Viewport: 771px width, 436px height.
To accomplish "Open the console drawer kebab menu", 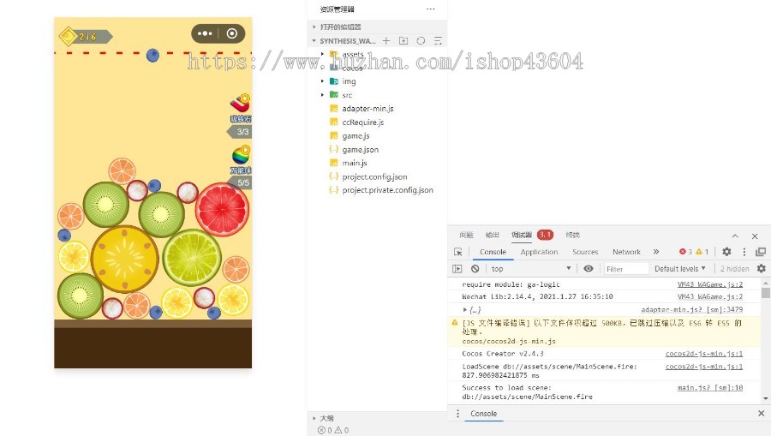I will (457, 414).
